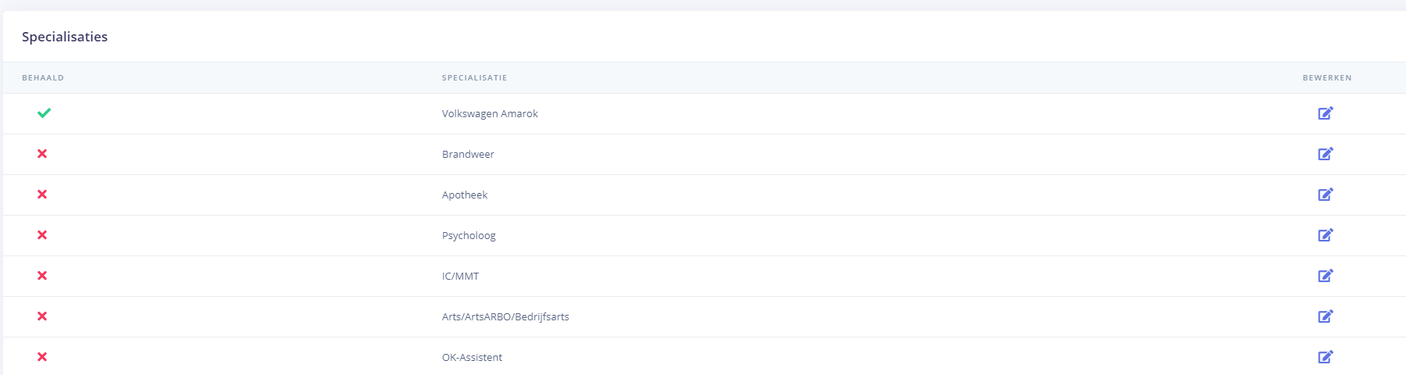
Task: Click red cross for OK-Assistent
Action: coord(42,357)
